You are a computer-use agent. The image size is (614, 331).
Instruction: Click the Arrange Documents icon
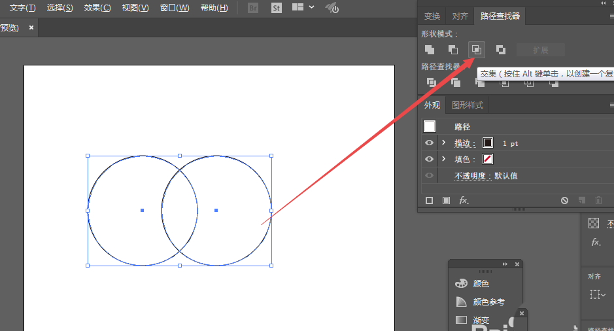298,7
